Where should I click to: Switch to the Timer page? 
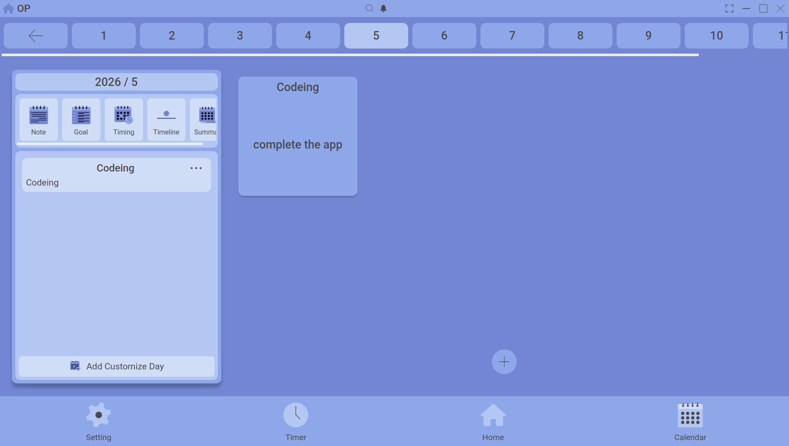[x=296, y=421]
